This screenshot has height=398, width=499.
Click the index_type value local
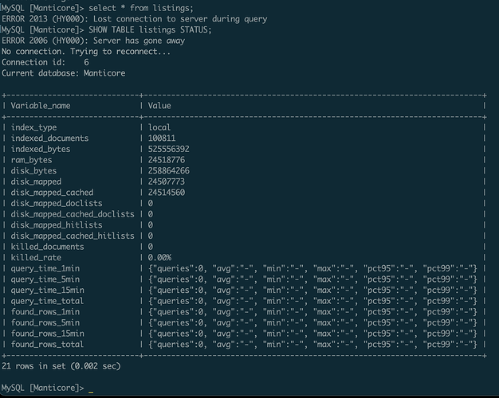click(x=159, y=127)
